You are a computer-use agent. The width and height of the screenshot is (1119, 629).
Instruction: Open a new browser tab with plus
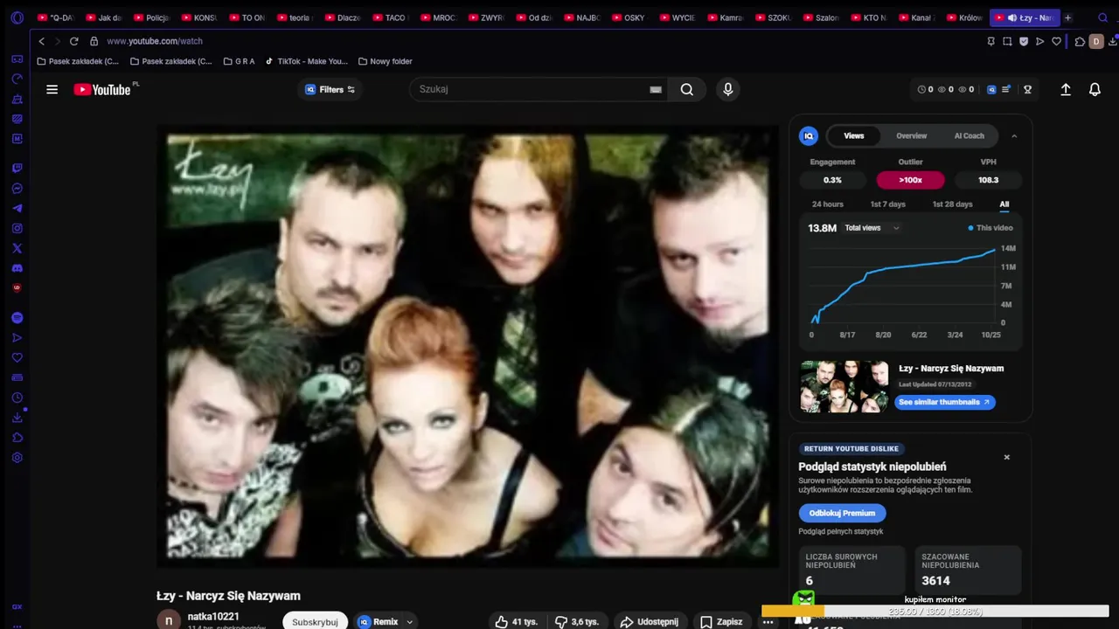click(1067, 17)
